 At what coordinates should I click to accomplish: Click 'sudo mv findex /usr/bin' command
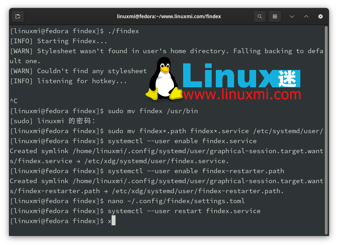click(153, 111)
